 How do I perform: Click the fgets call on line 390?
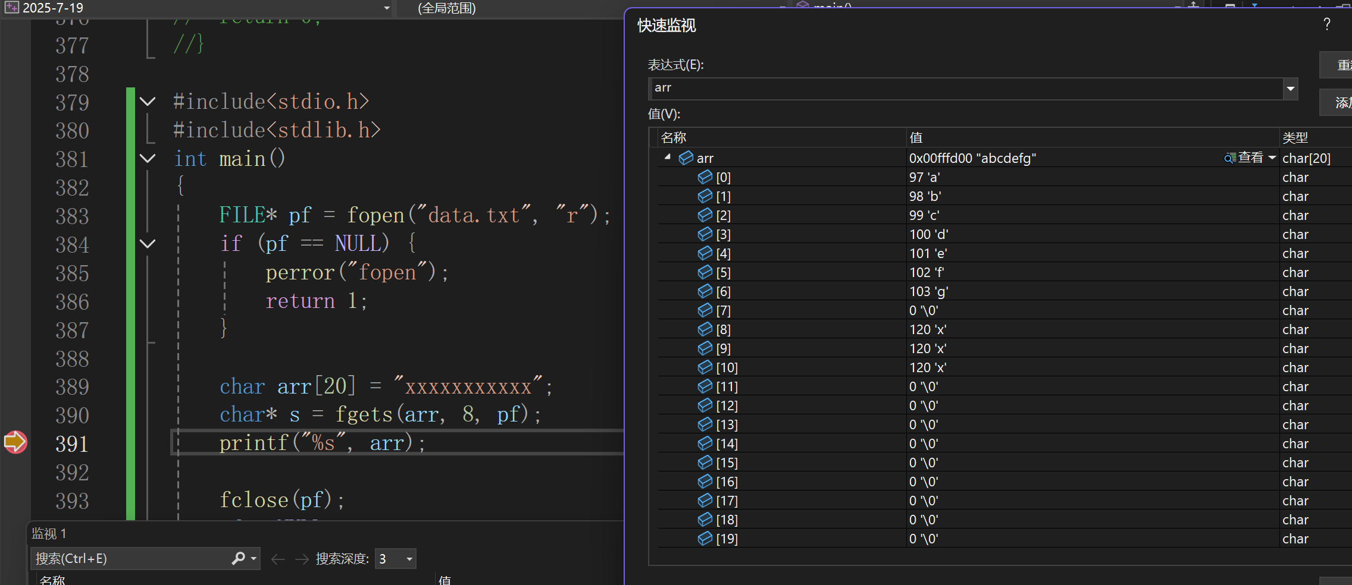point(438,414)
